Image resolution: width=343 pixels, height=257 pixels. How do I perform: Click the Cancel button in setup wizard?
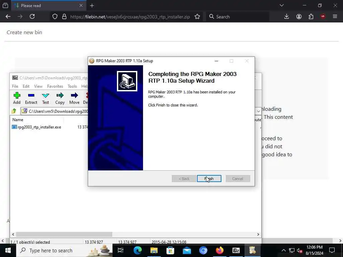(238, 179)
